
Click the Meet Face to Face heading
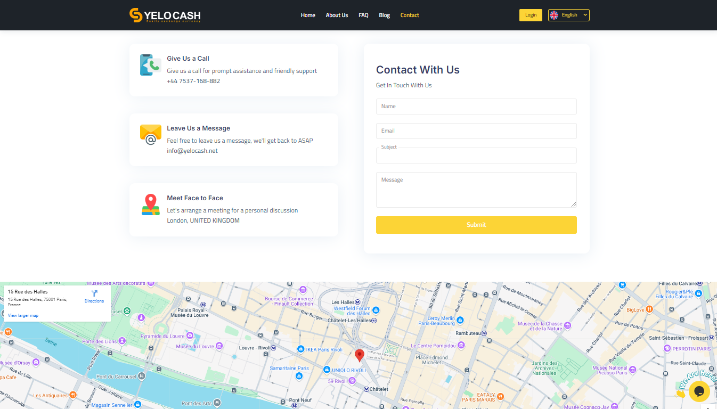pos(195,198)
